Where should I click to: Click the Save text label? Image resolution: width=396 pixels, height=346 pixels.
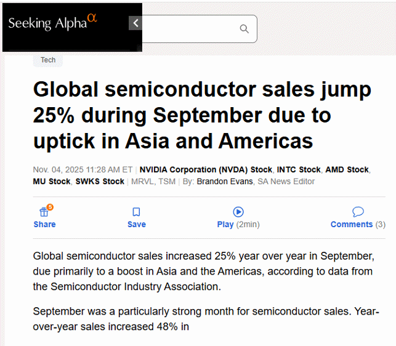[137, 225]
